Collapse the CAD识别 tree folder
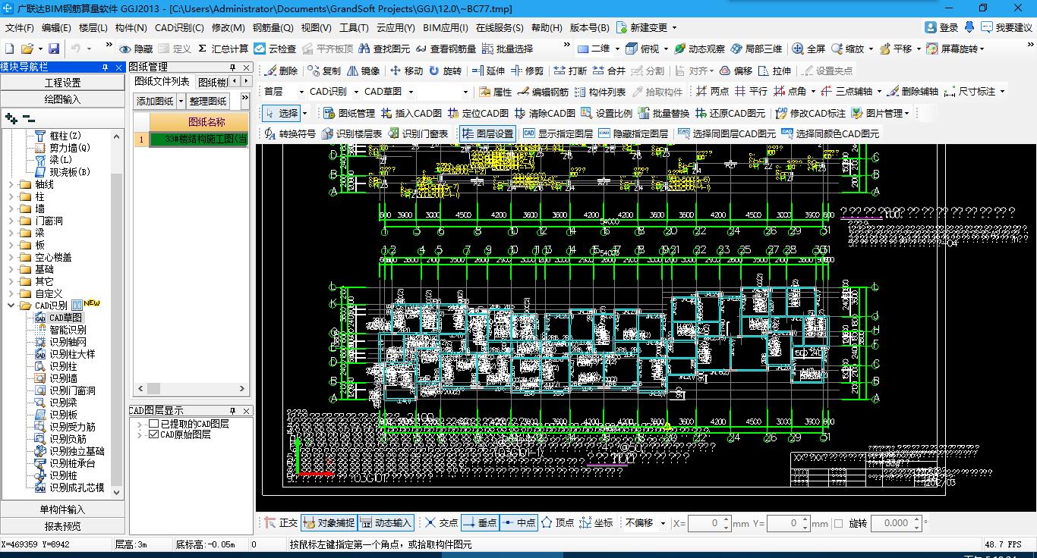 11,306
